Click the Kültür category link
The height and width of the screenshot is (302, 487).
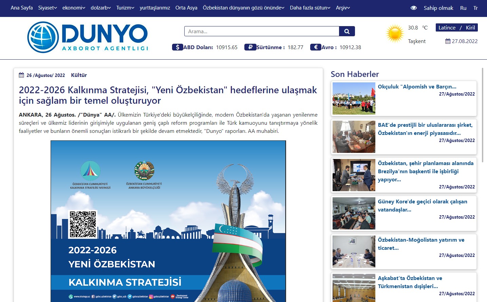tap(79, 75)
